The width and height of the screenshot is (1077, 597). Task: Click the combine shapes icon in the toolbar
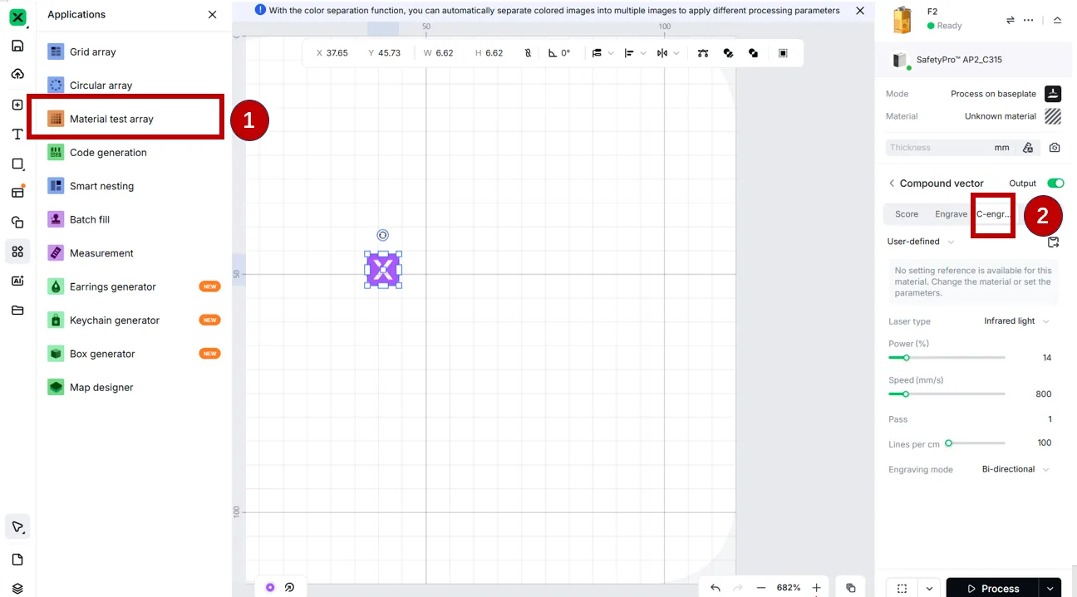tap(728, 53)
